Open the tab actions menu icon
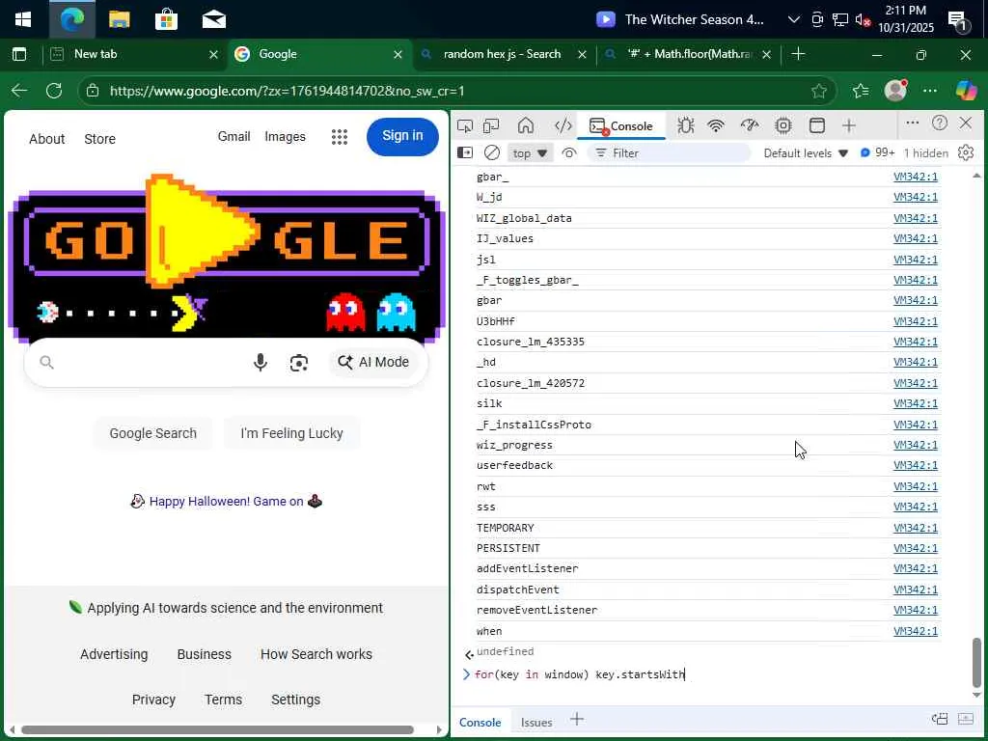988x741 pixels. pos(19,54)
